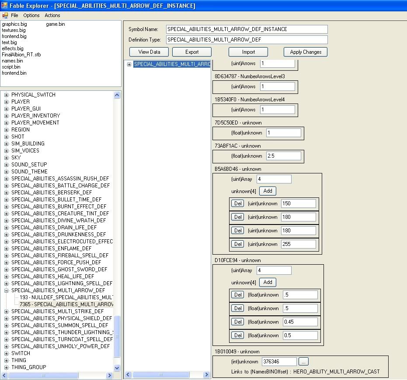407x380 pixels.
Task: Click Add button under D10FCE94 array
Action: tap(268, 282)
